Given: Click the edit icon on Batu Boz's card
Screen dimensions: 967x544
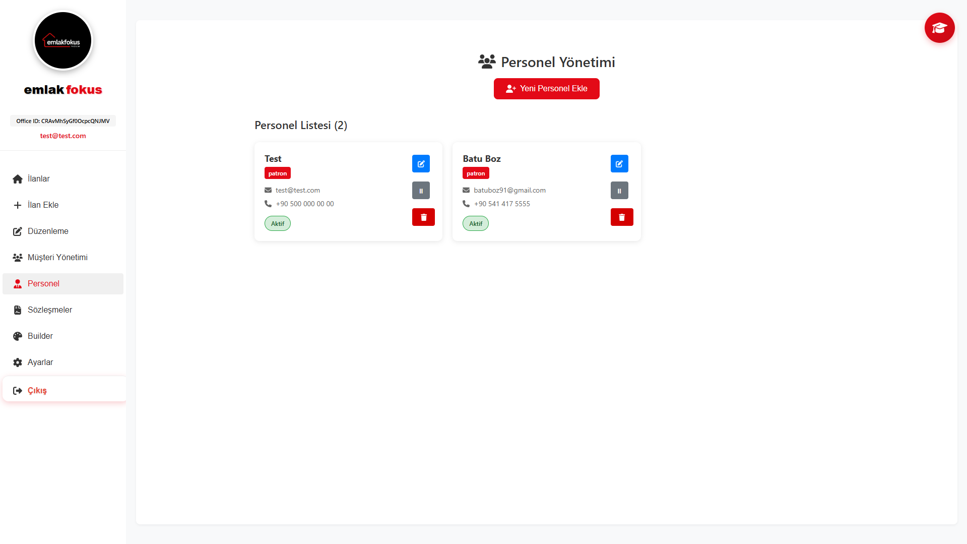Looking at the screenshot, I should (x=619, y=164).
